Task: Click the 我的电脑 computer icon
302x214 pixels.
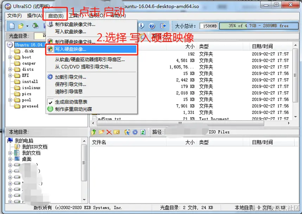Action: 10,141
